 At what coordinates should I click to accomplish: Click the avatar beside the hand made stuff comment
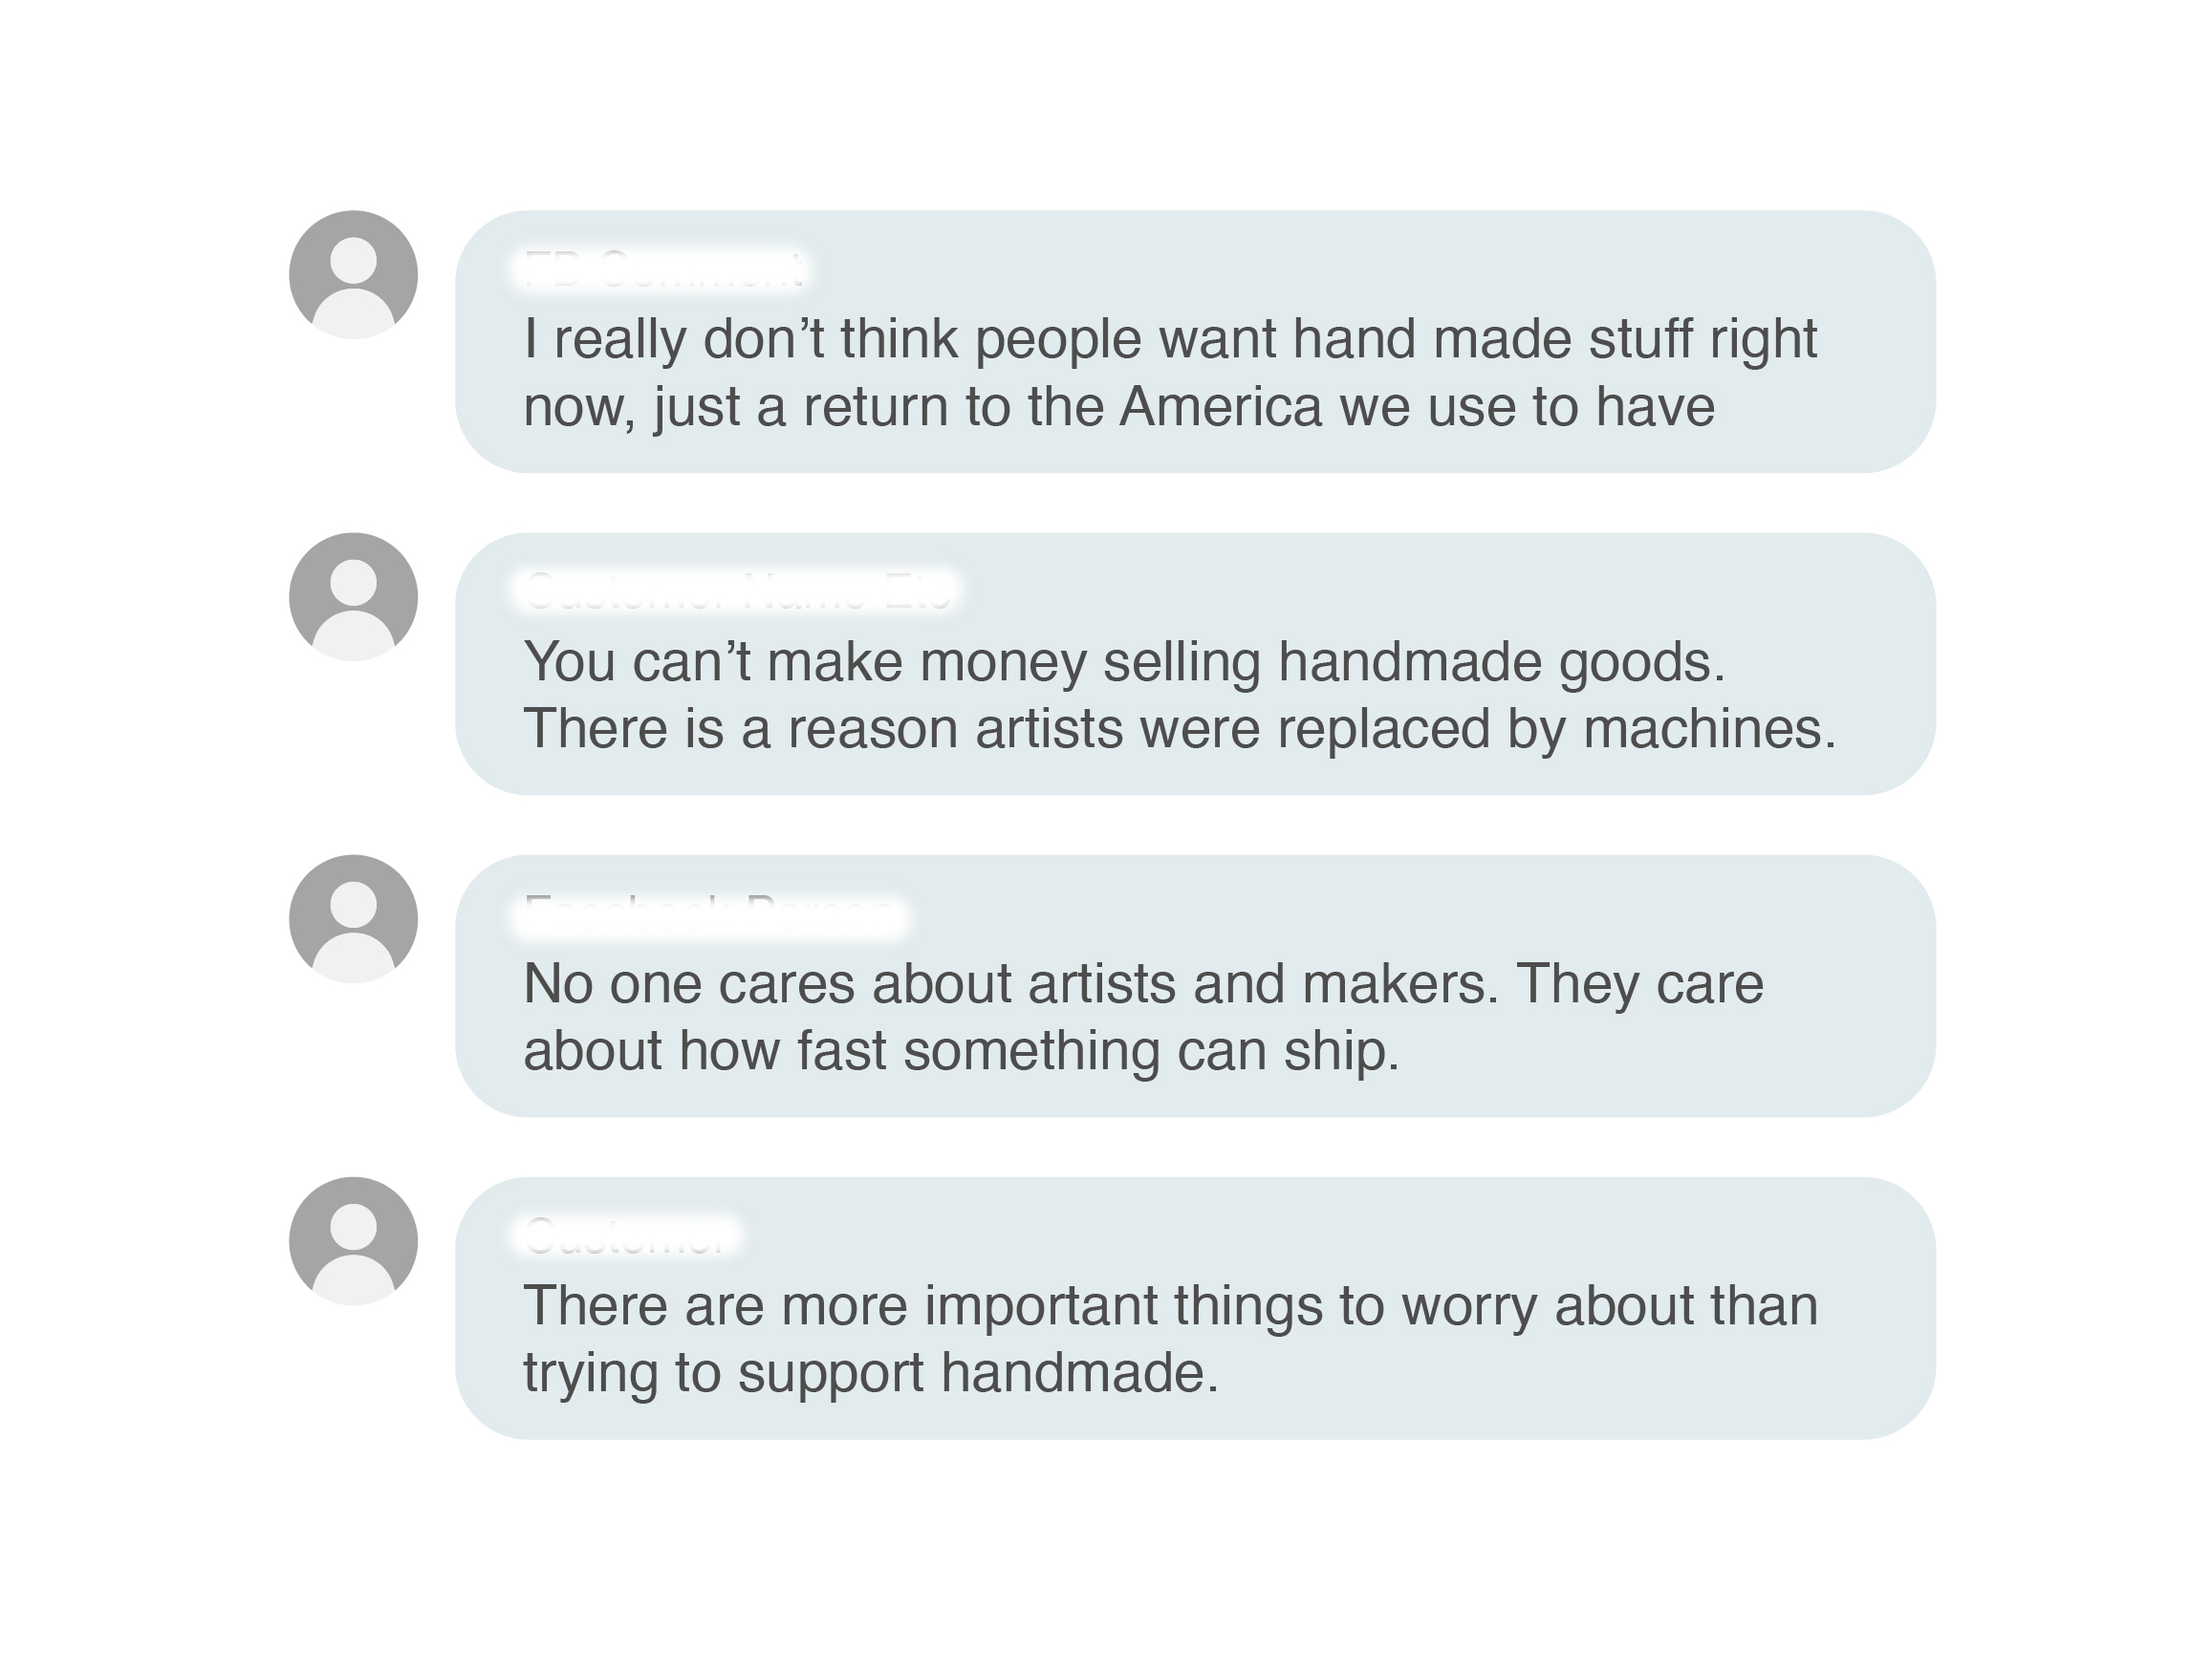353,275
